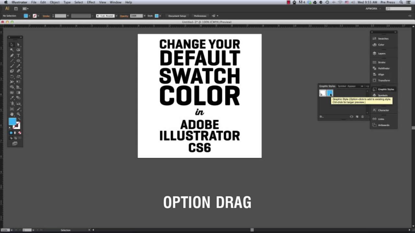Screen dimensions: 415x233
Task: Select the Mesh tool
Action: pos(12,93)
